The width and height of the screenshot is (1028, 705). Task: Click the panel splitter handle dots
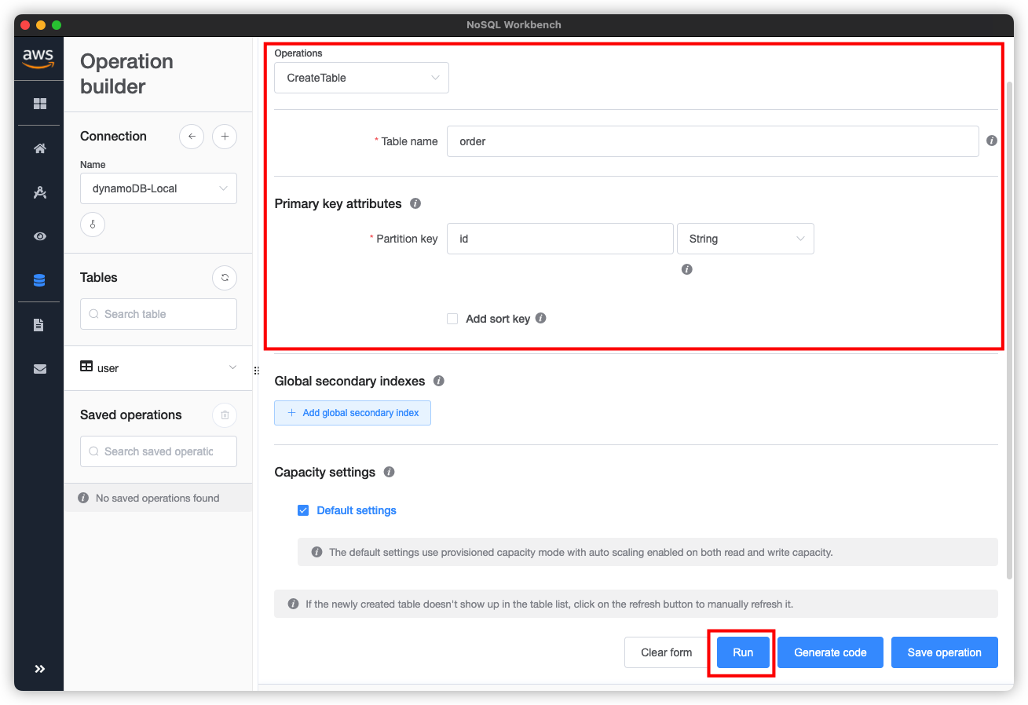256,371
